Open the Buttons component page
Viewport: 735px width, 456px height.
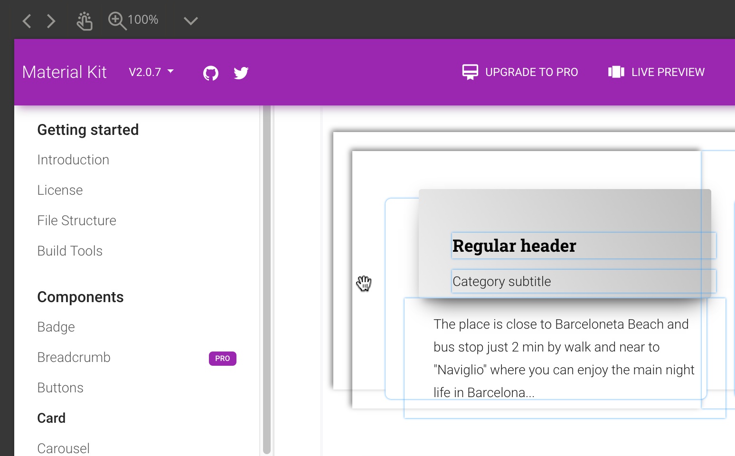point(60,388)
